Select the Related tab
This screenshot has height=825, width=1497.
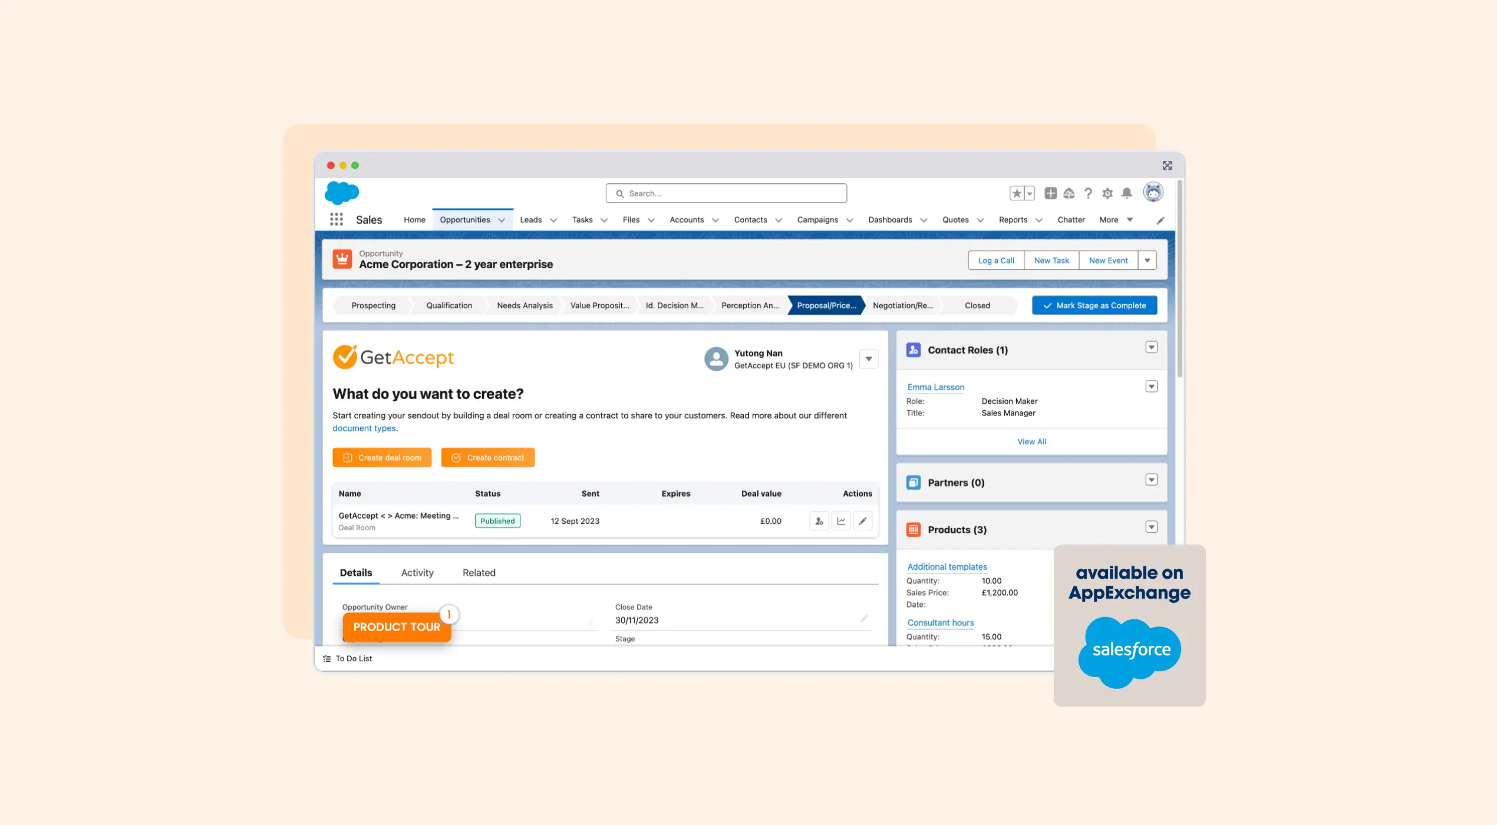pos(479,572)
